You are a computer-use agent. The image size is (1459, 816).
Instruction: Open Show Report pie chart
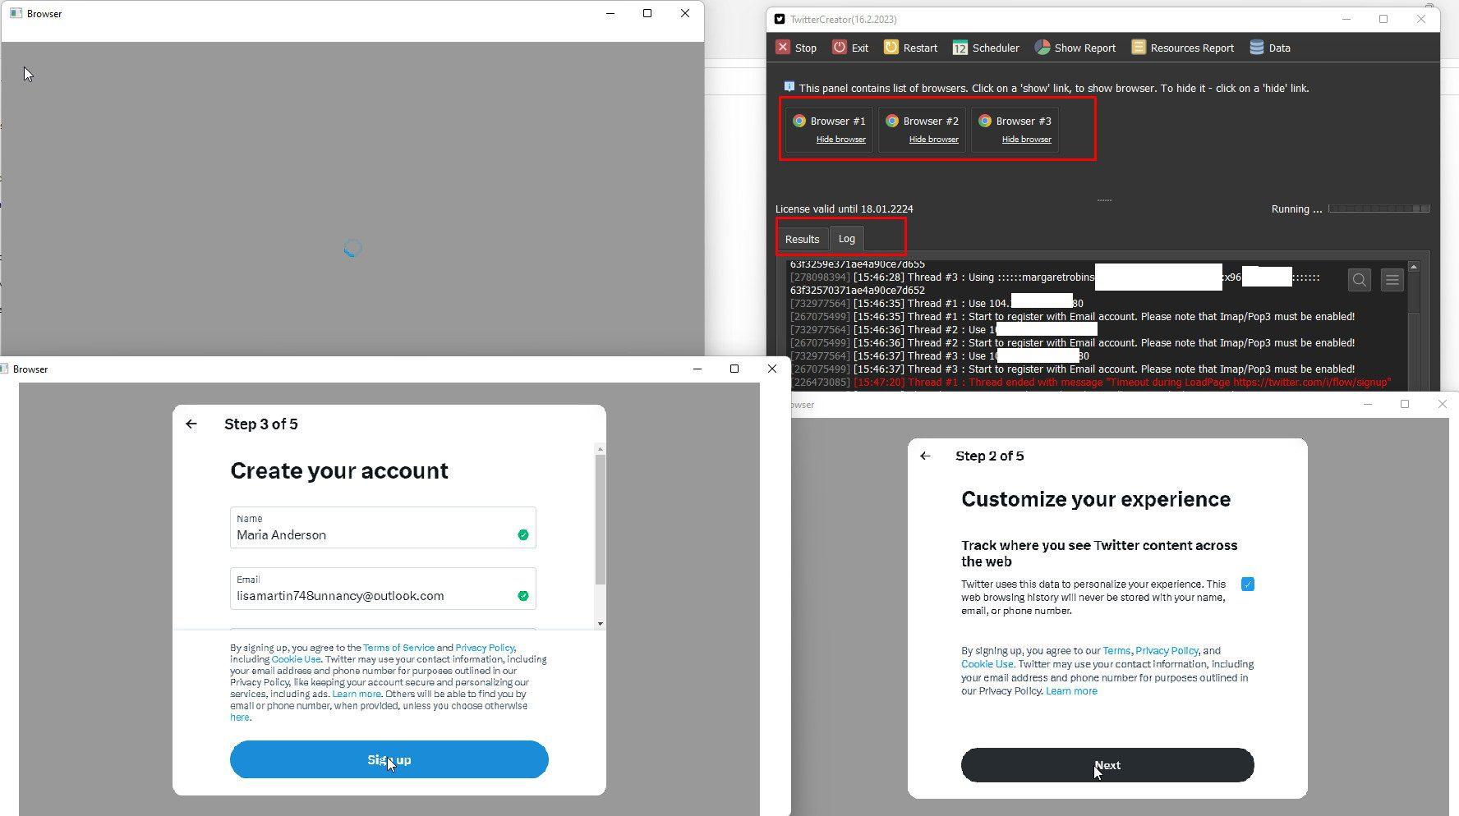(x=1042, y=48)
